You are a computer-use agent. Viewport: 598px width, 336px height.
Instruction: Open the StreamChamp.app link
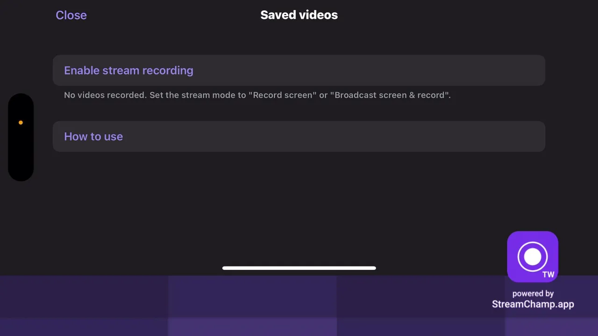pos(533,304)
